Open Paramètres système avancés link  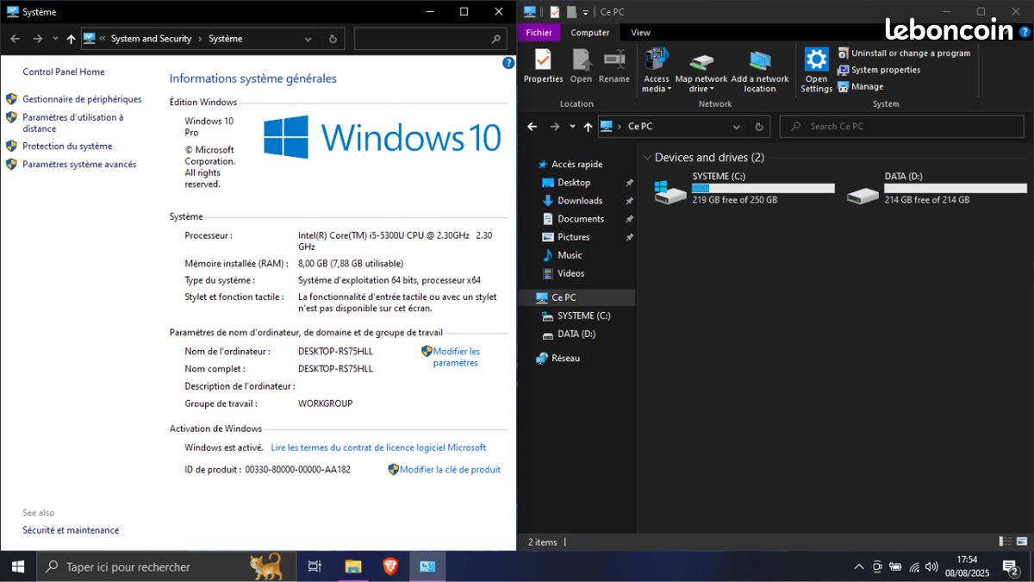[79, 165]
